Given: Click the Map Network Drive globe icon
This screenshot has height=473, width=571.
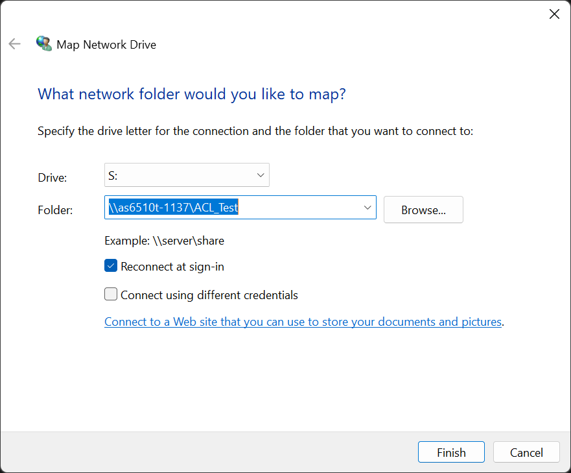Looking at the screenshot, I should click(44, 43).
